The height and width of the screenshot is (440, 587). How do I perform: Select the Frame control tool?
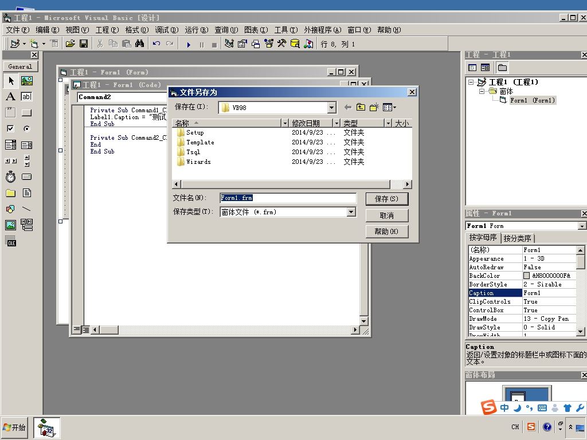click(x=11, y=112)
